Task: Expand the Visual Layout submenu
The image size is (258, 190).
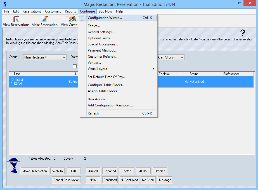Action: (118, 69)
